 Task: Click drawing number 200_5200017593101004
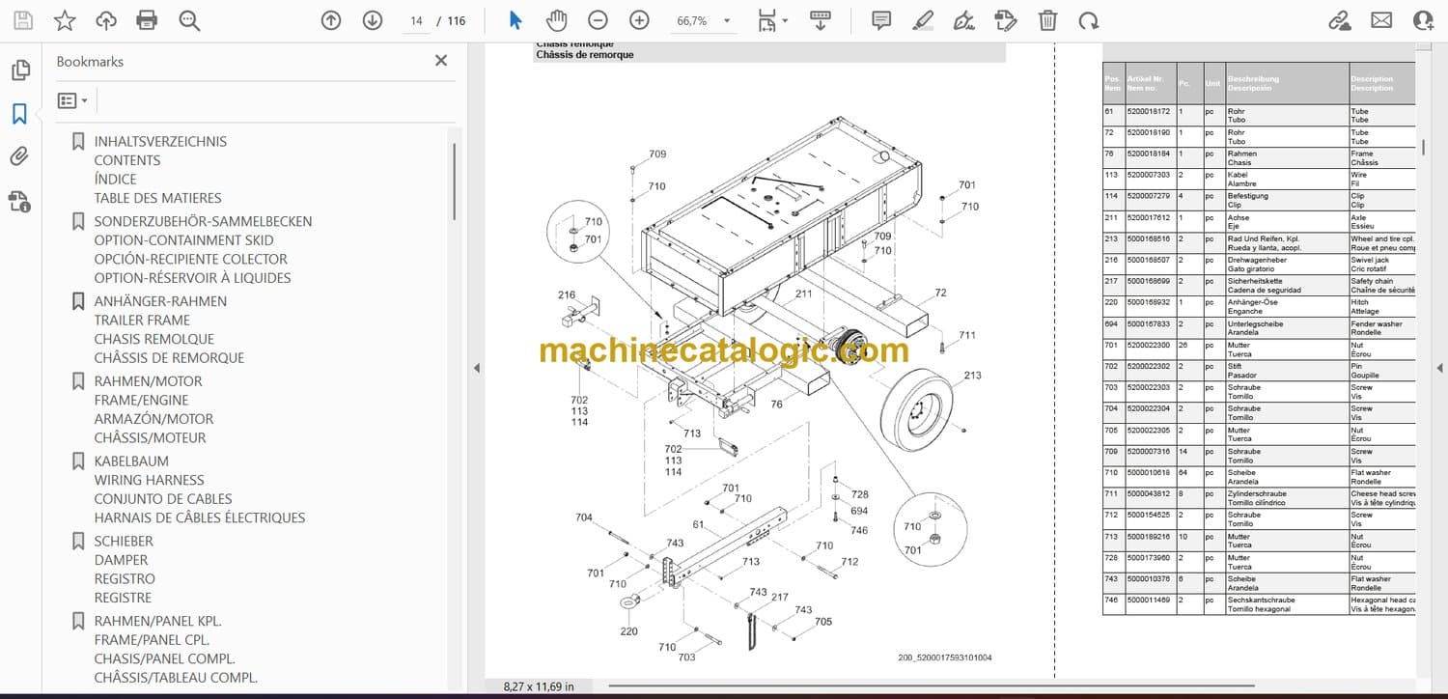[x=944, y=658]
